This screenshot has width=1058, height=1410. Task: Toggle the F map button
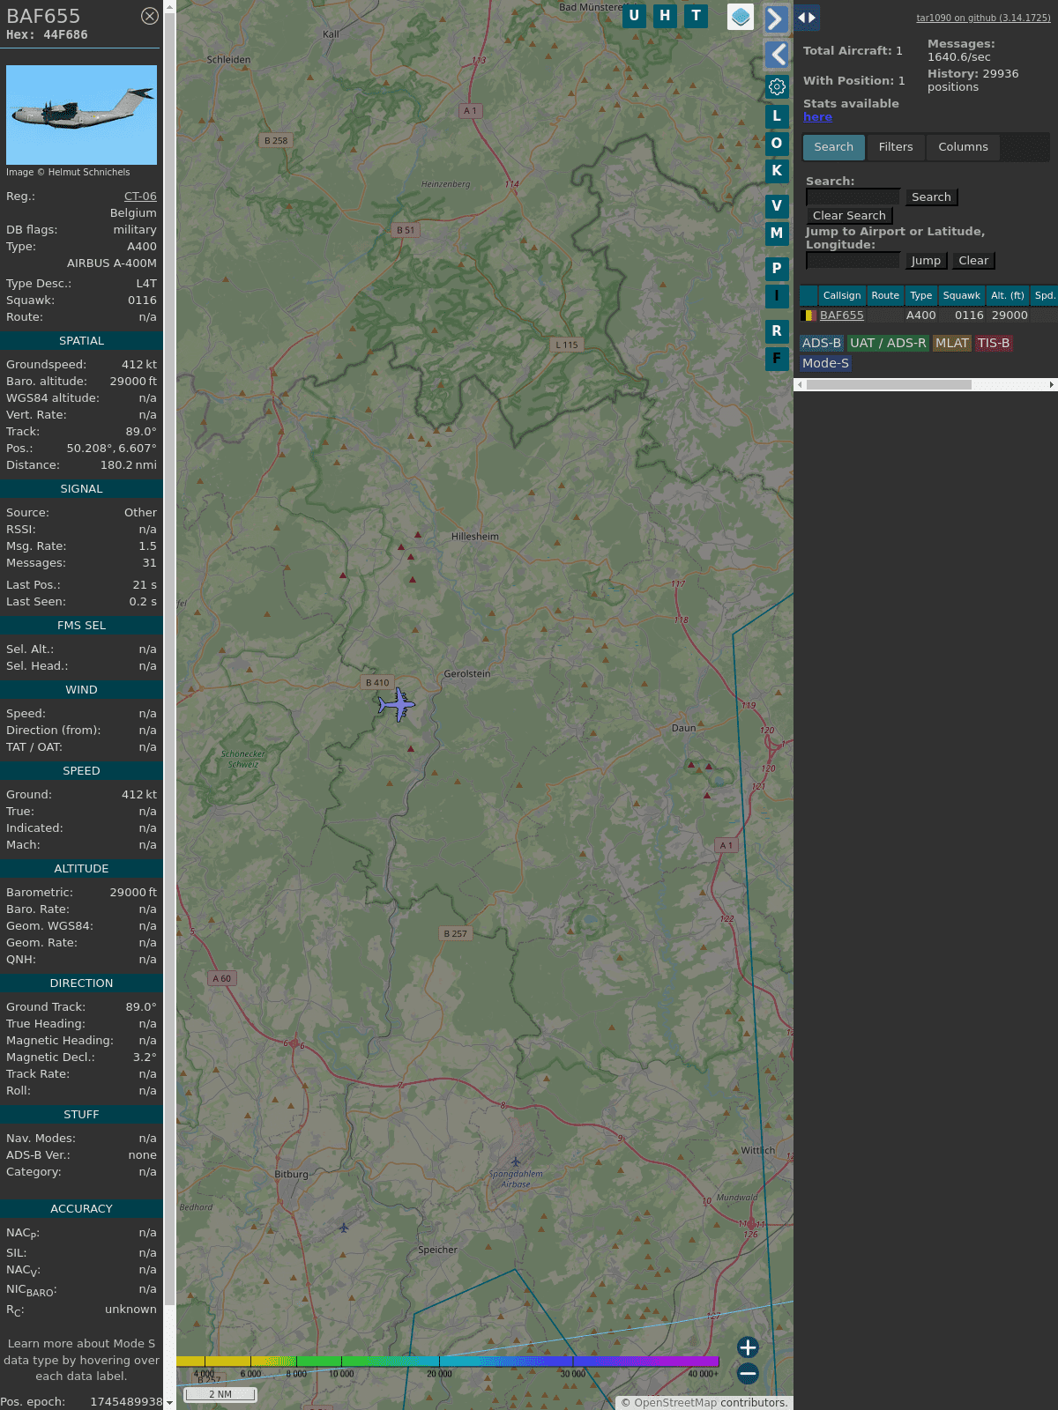pyautogui.click(x=777, y=359)
